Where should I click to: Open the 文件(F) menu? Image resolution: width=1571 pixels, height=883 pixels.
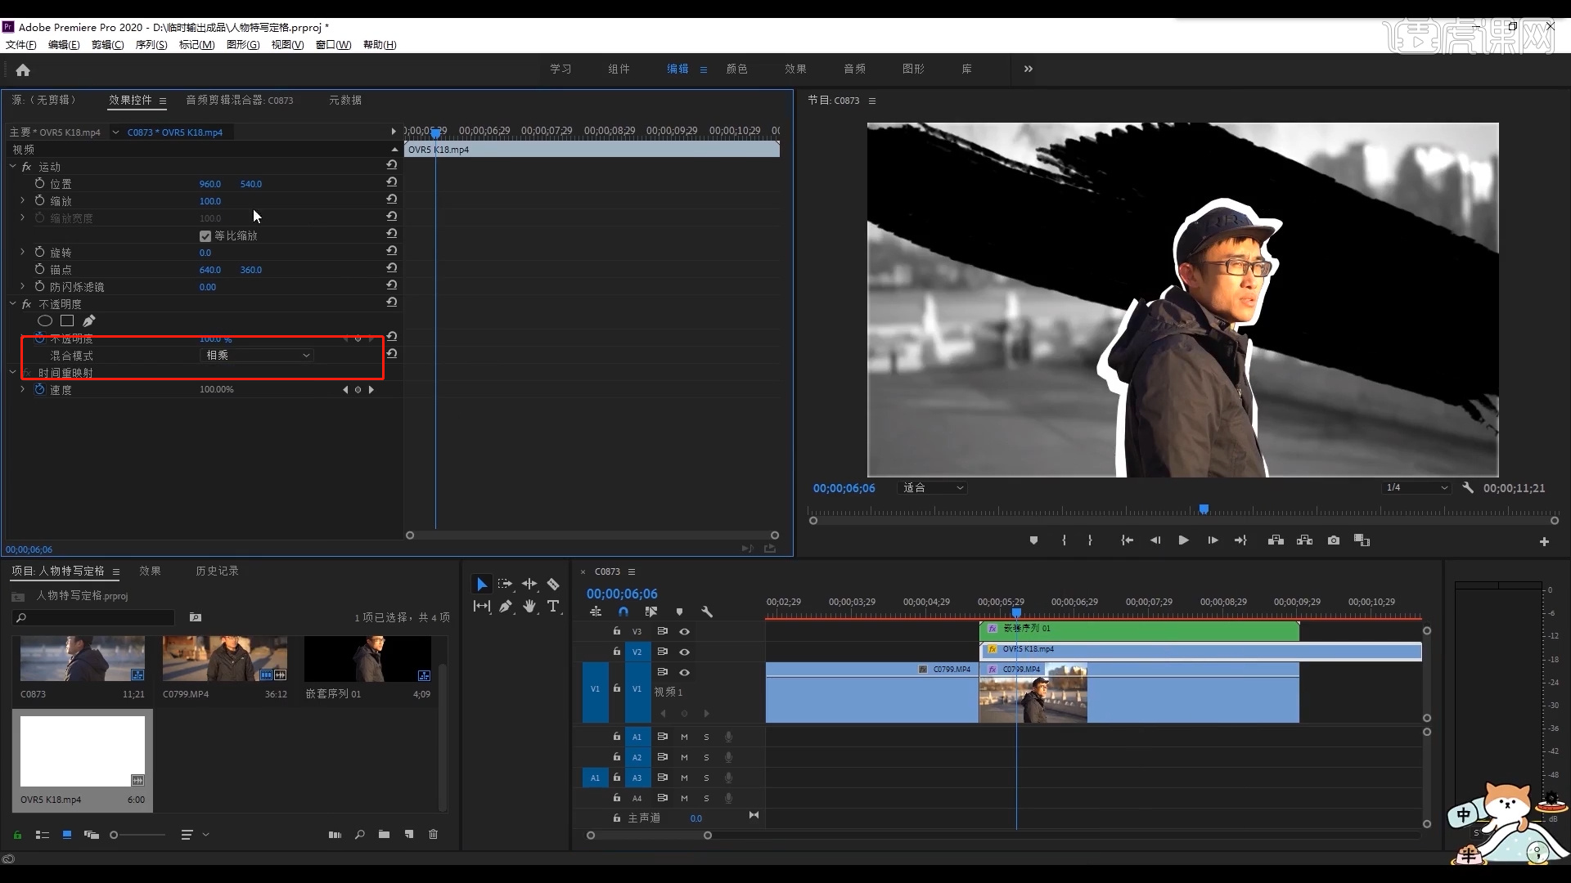coord(21,44)
